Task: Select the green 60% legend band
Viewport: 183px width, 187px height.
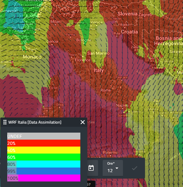Action: (x=44, y=157)
